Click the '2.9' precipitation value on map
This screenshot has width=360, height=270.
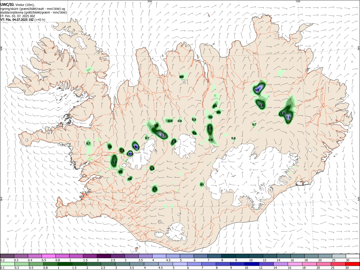[210, 128]
